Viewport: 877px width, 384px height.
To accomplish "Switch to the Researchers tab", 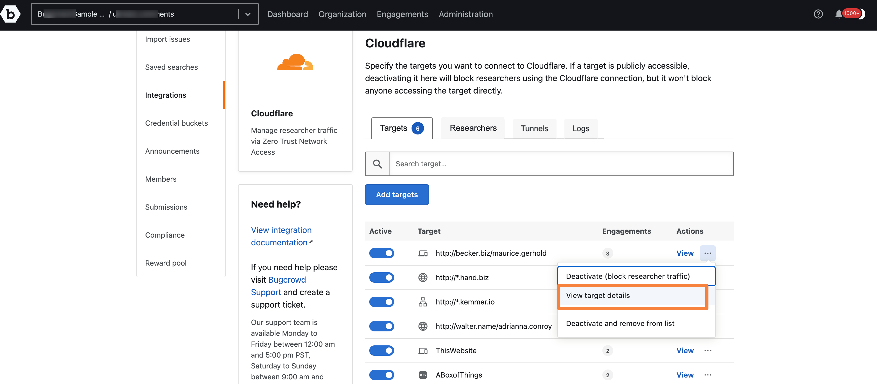I will click(473, 128).
